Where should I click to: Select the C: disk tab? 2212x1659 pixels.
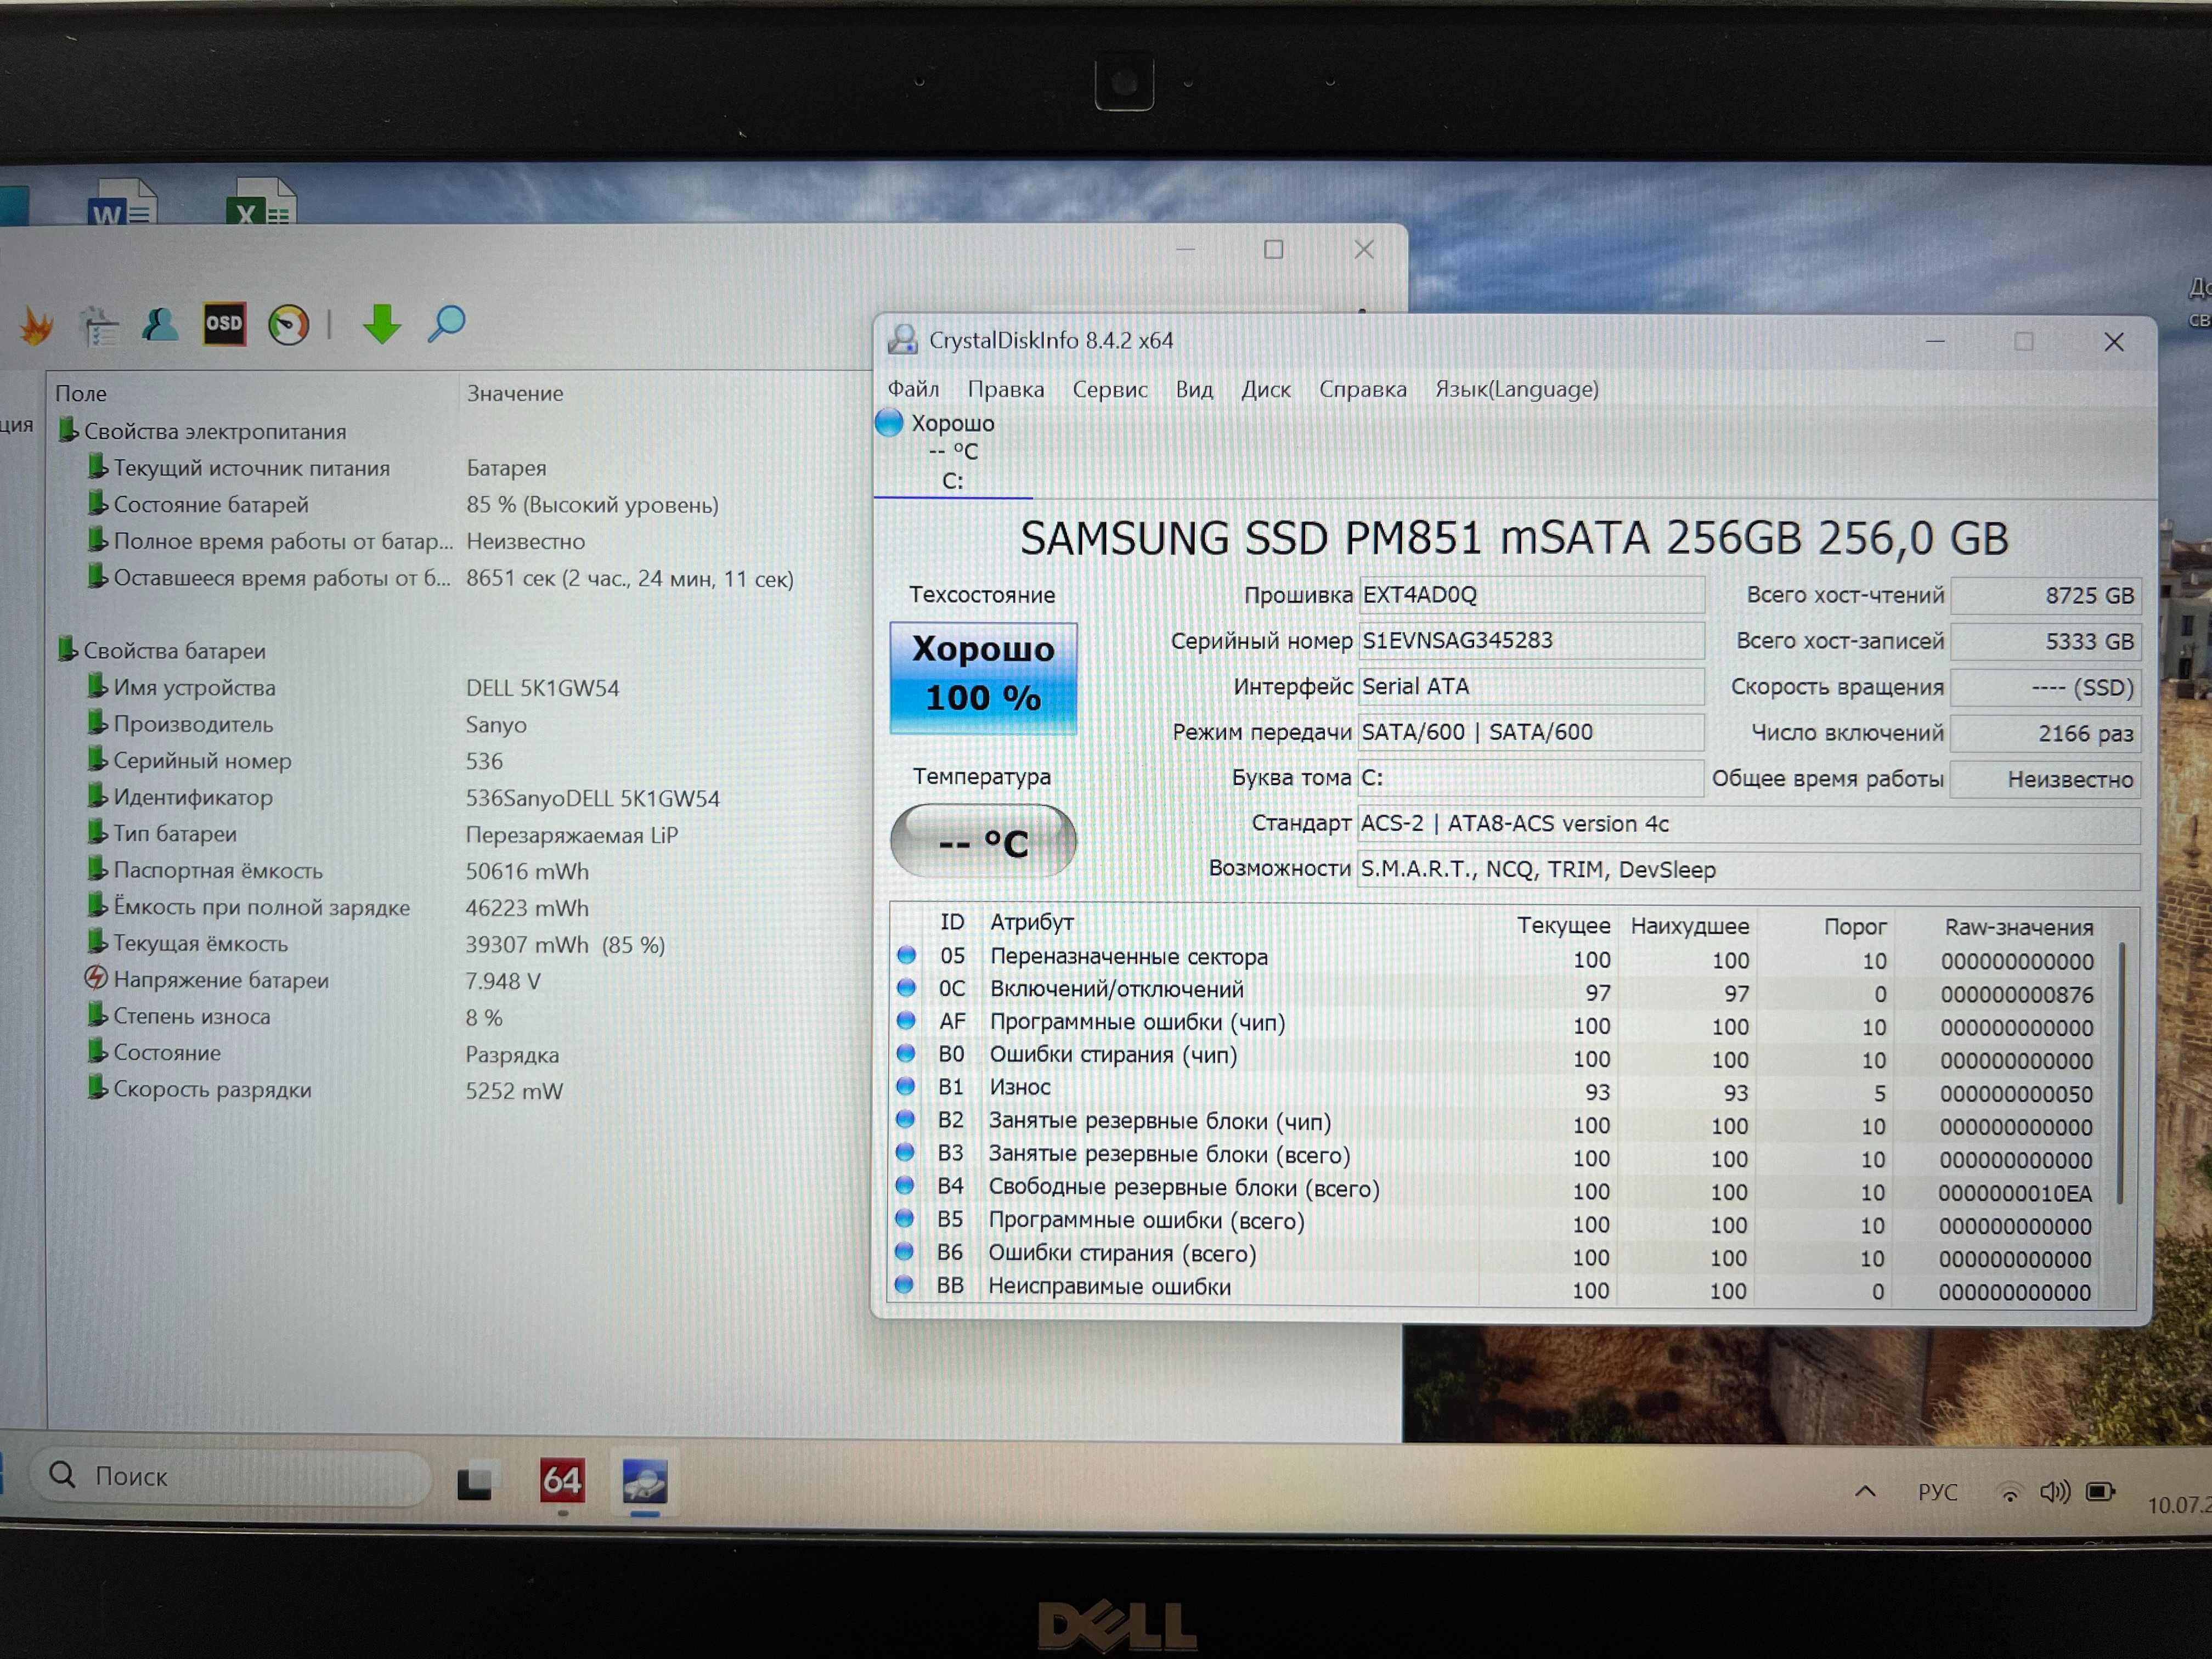tap(952, 453)
